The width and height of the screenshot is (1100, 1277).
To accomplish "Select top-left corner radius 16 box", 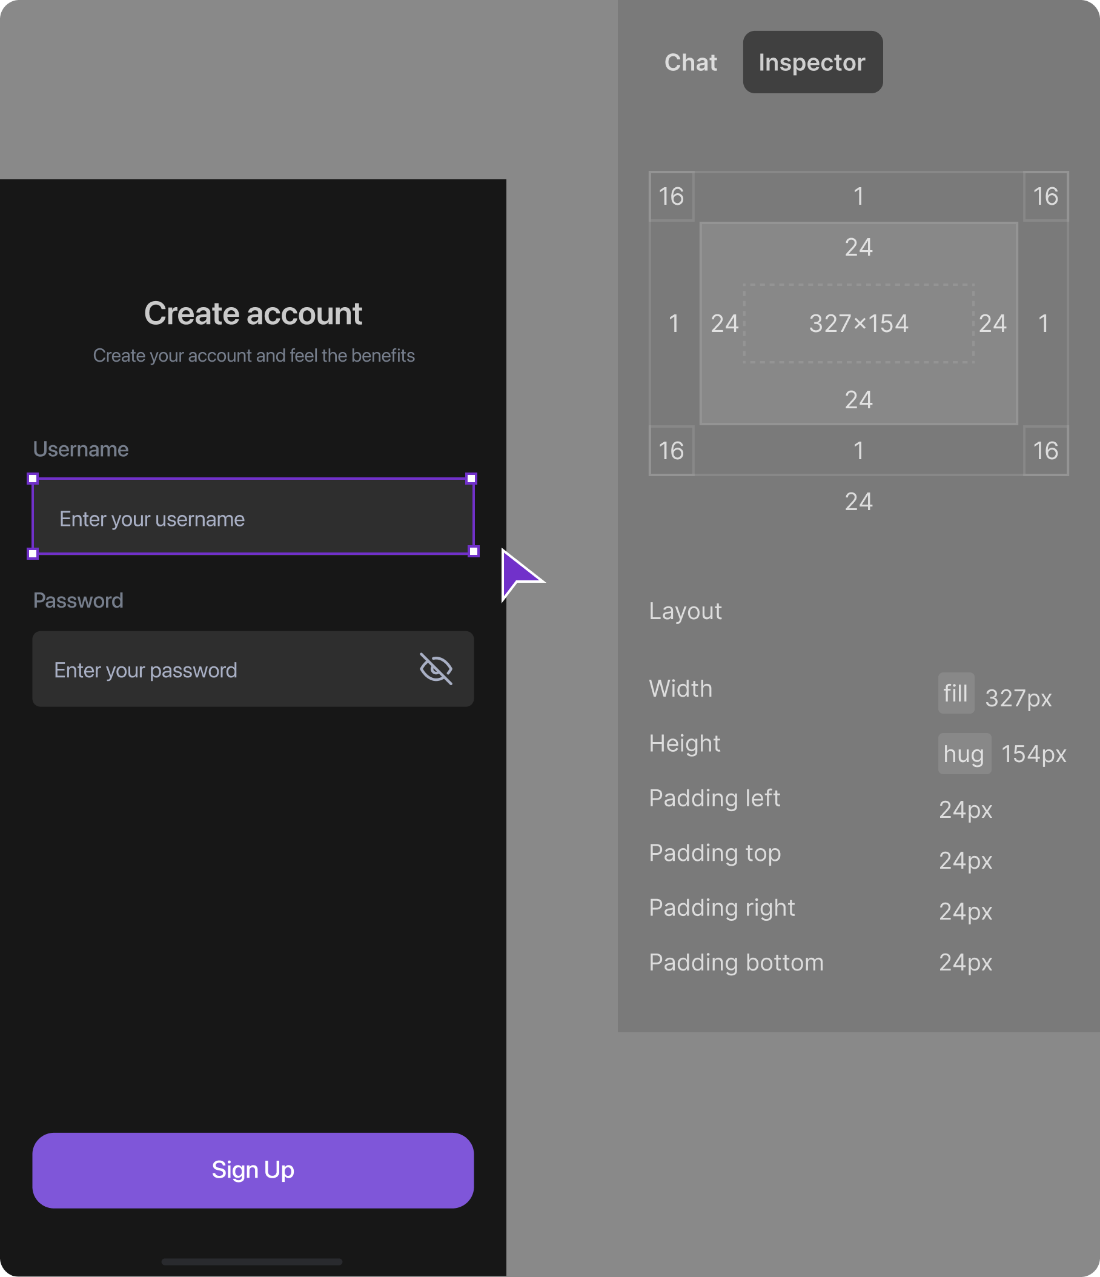I will tap(671, 197).
